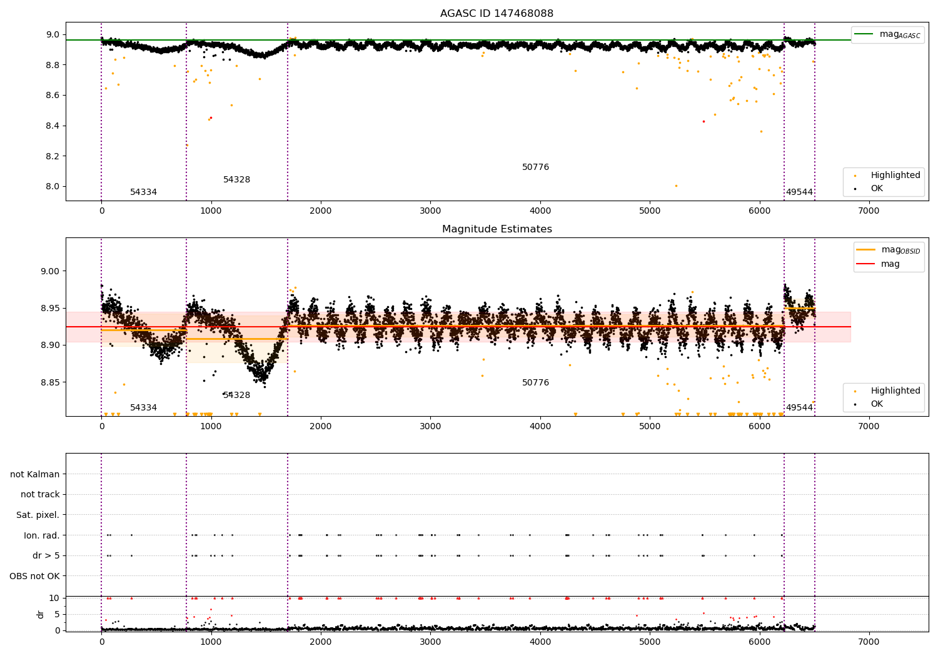The height and width of the screenshot is (656, 938).
Task: Click the 3000 tick under middle plot
Action: 430,427
